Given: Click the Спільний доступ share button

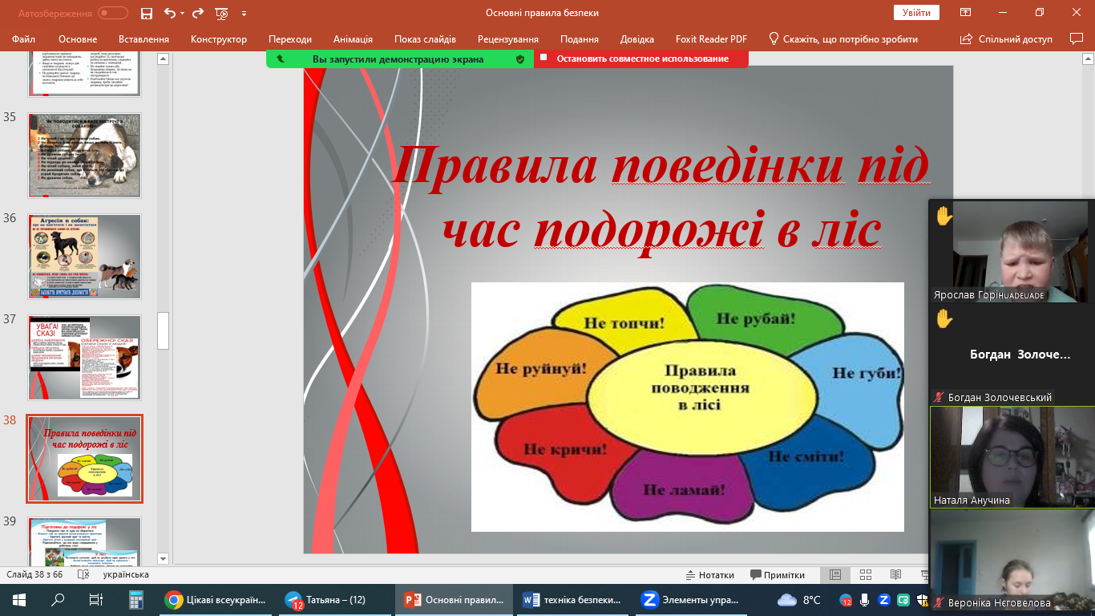Looking at the screenshot, I should coord(1006,38).
